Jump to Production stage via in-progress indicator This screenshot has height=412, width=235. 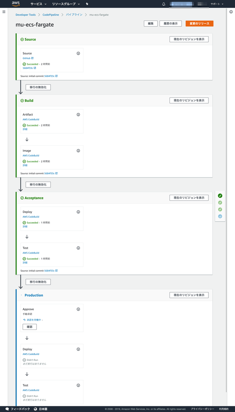(220, 216)
